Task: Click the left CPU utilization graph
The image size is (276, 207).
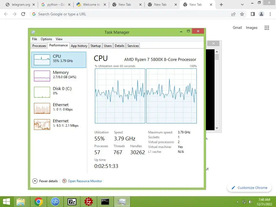Action: pos(120,96)
